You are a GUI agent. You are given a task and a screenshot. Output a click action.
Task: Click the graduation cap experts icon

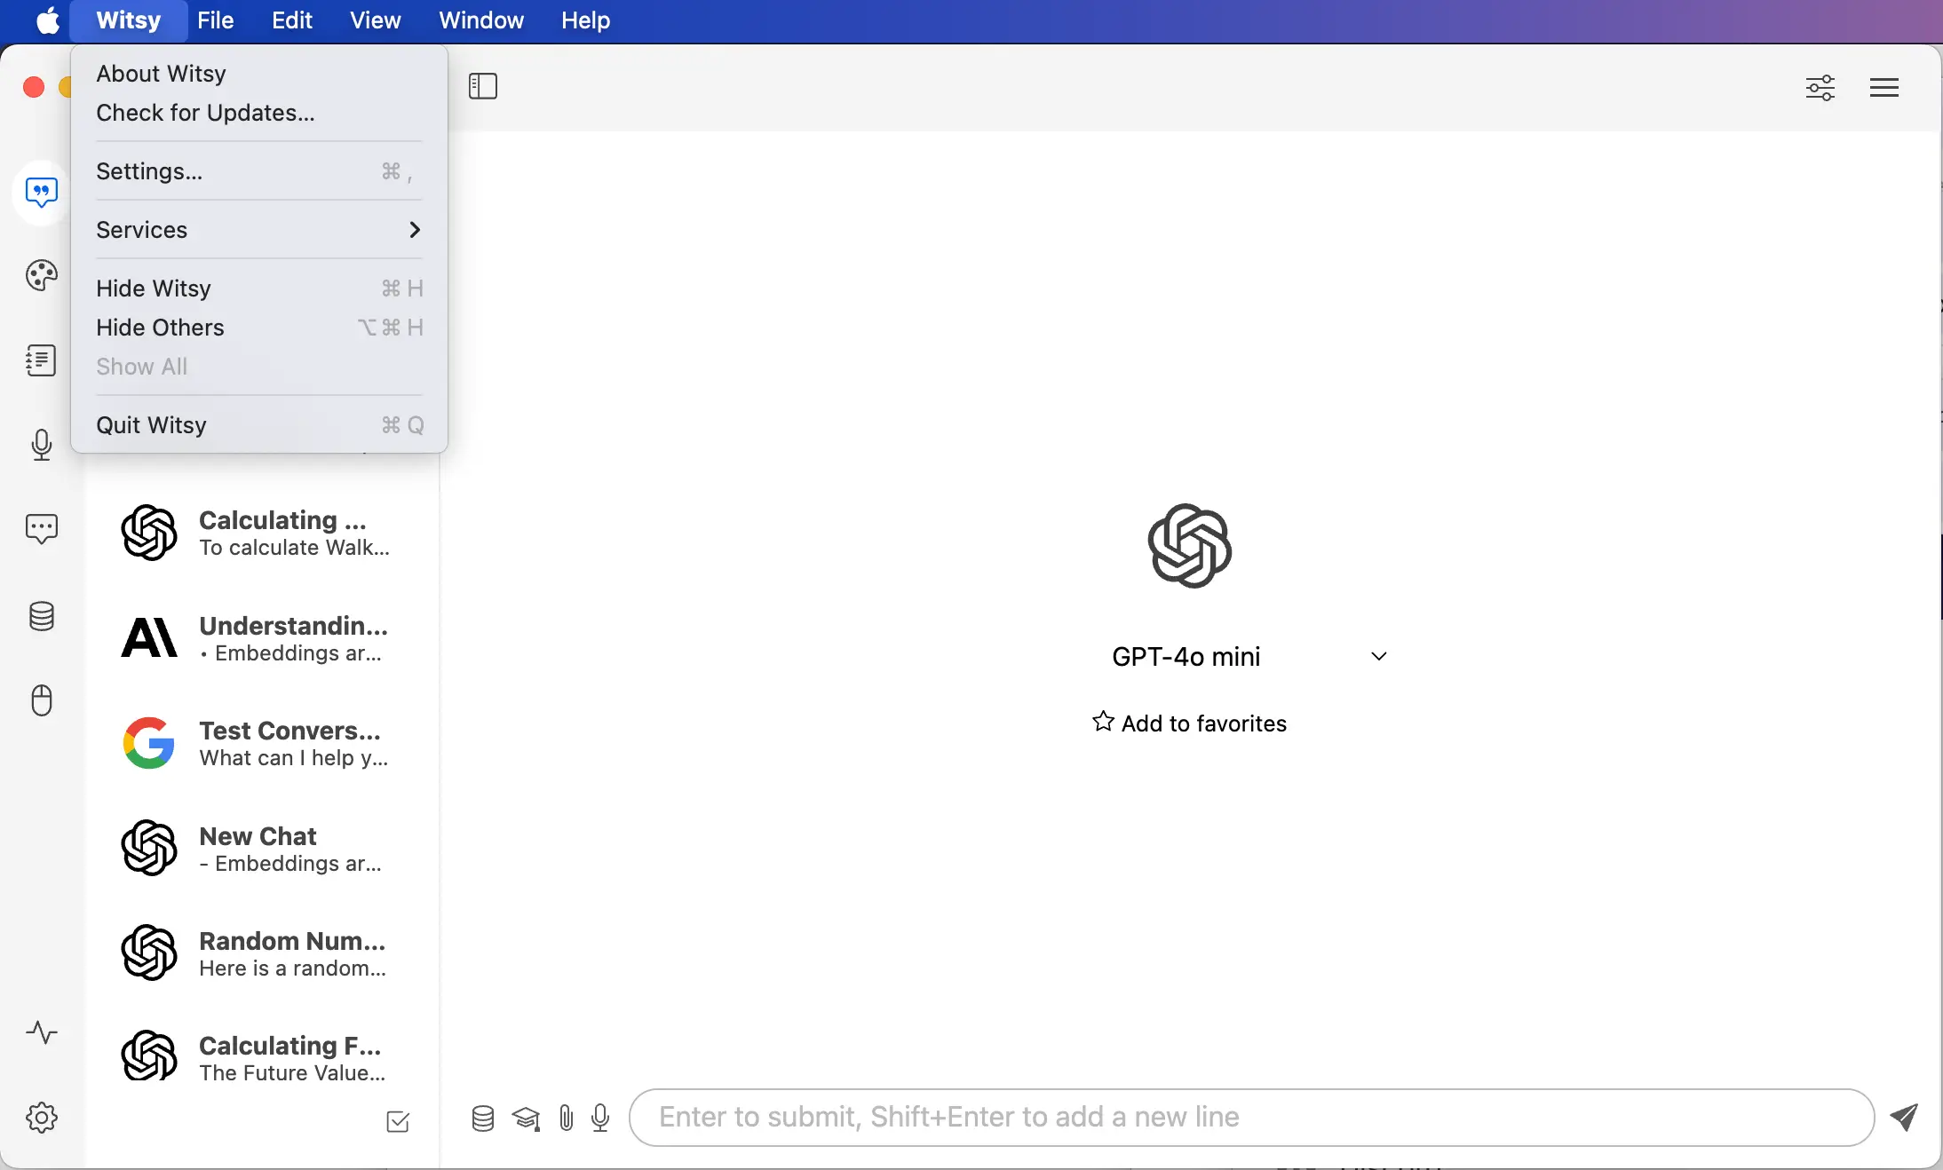526,1118
